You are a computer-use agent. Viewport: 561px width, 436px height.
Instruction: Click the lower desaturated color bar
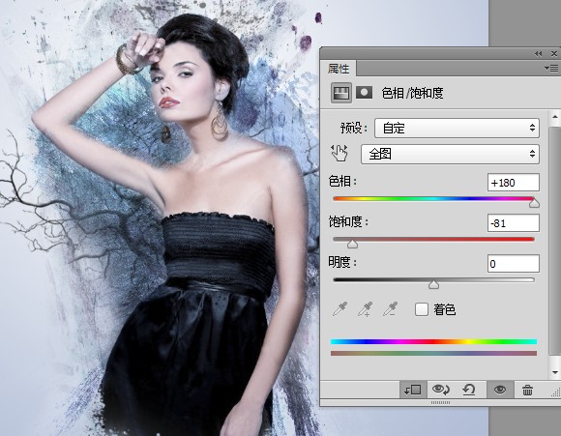coord(433,354)
